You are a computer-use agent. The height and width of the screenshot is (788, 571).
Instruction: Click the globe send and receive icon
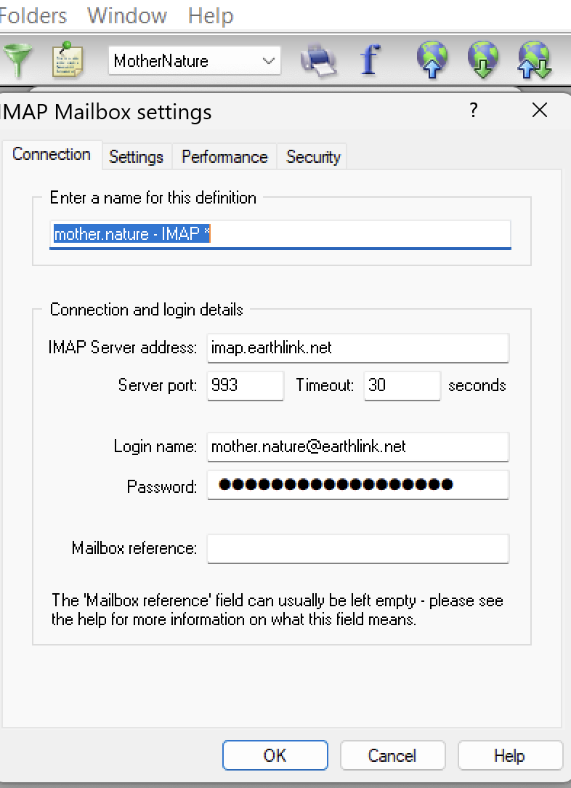[x=535, y=61]
